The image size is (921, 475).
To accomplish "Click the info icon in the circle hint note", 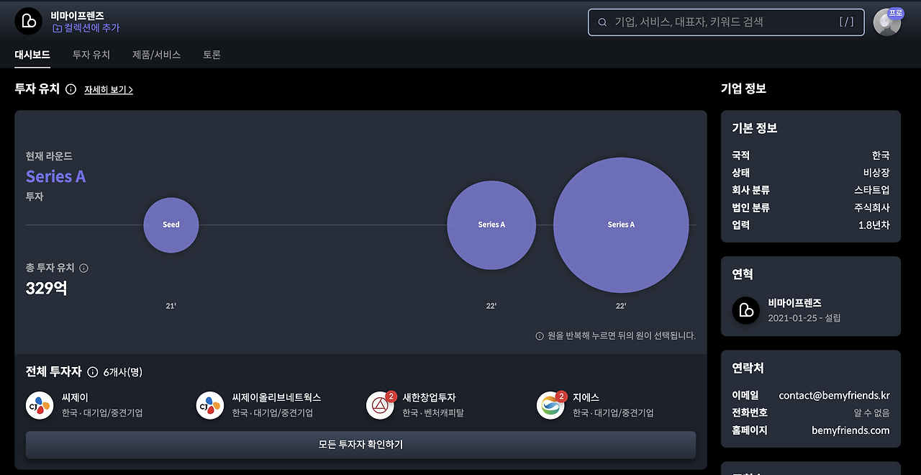I will [540, 336].
